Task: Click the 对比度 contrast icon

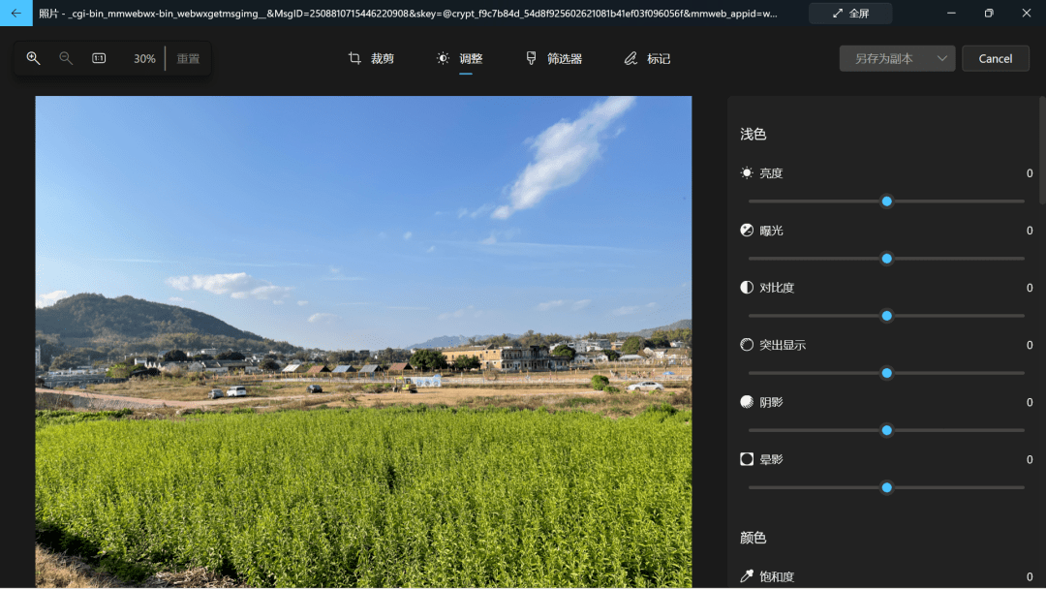Action: click(746, 287)
